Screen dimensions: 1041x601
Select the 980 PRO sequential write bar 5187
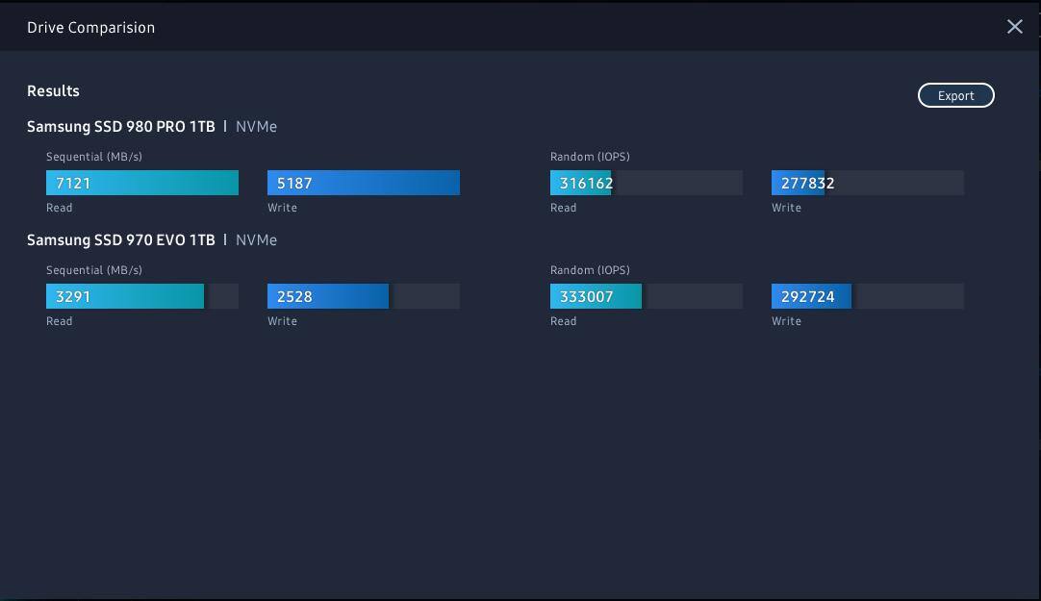tap(363, 183)
